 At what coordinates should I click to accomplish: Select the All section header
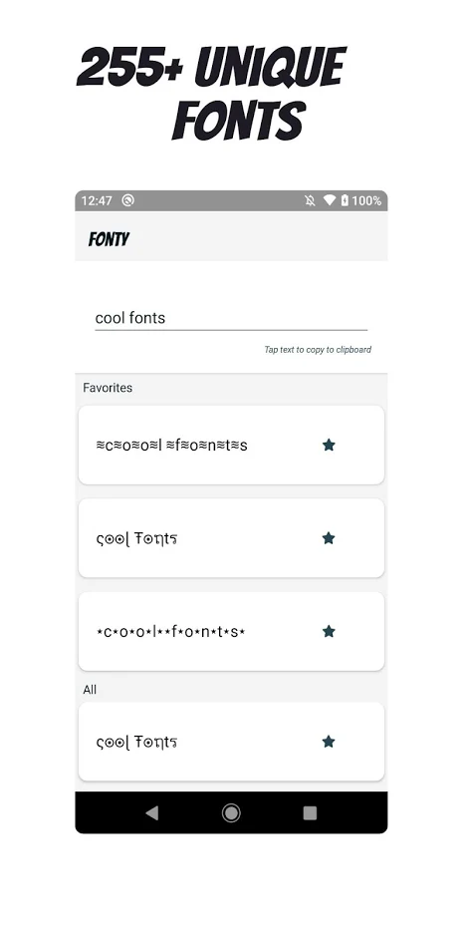point(90,690)
